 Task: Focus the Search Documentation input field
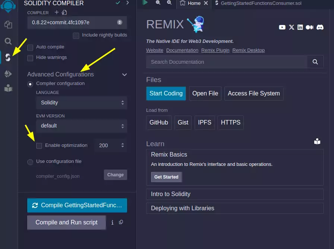[227, 62]
